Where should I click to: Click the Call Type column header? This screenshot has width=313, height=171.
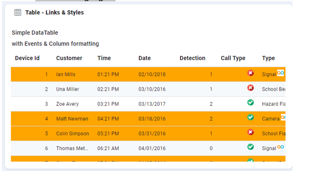(x=233, y=58)
